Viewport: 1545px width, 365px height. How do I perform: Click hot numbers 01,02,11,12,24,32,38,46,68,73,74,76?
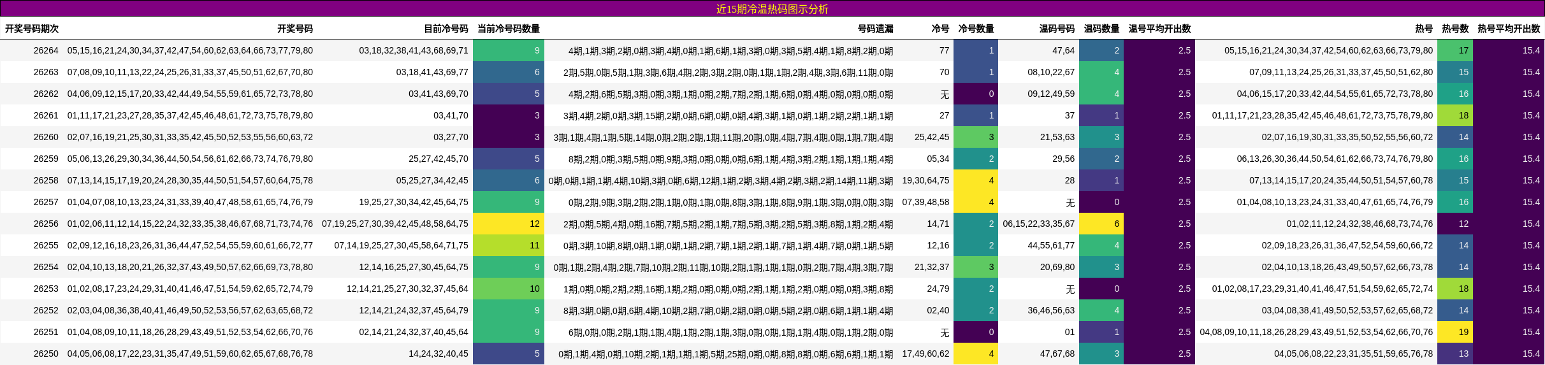click(1360, 224)
